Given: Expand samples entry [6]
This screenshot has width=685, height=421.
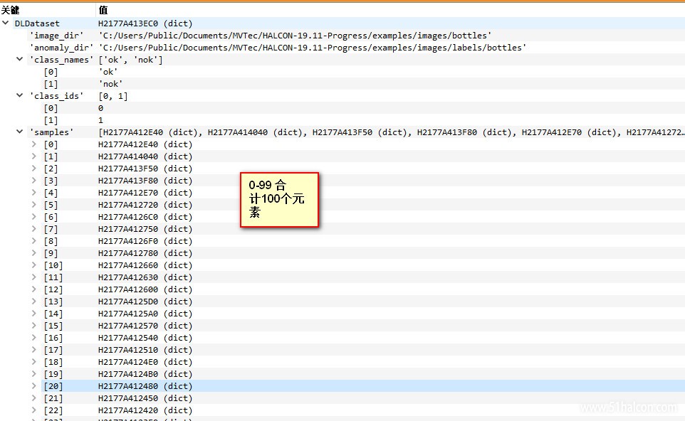Looking at the screenshot, I should pyautogui.click(x=34, y=216).
